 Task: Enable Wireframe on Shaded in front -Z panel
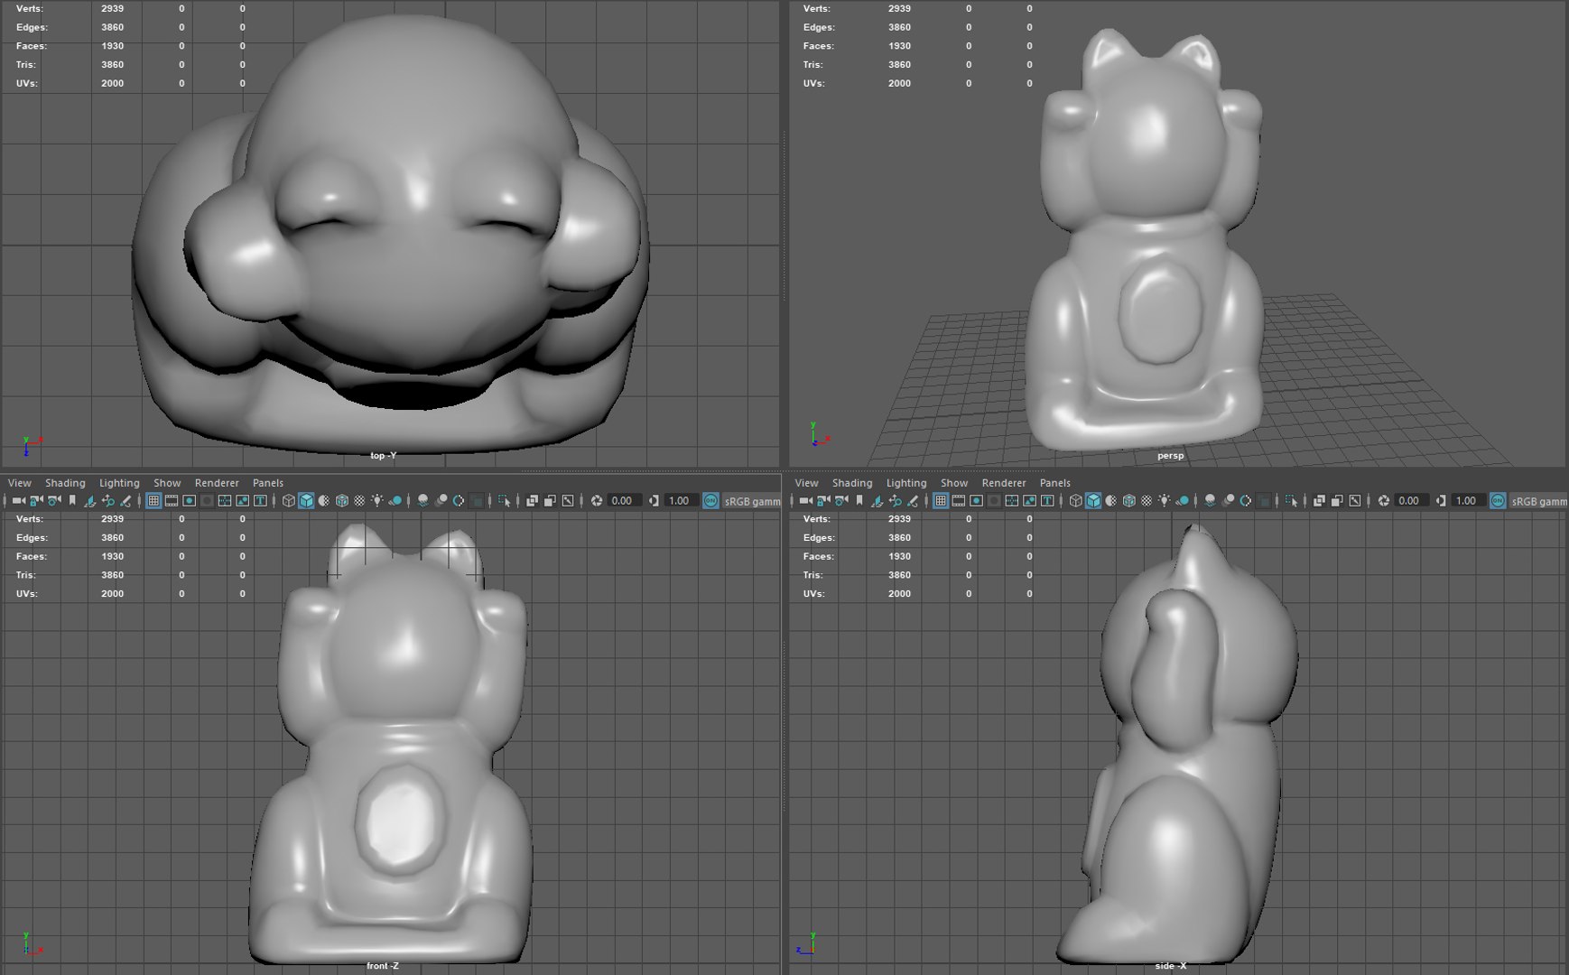(x=341, y=501)
